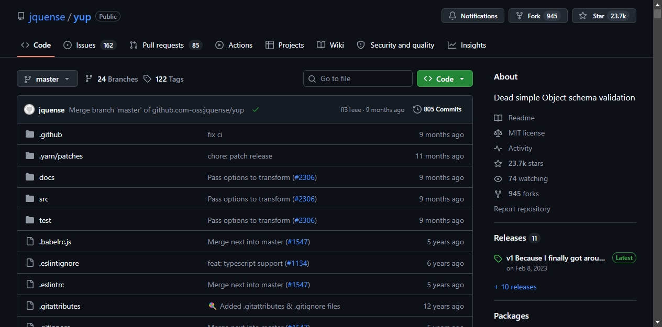Image resolution: width=662 pixels, height=327 pixels.
Task: Click the test folder icon
Action: (x=30, y=220)
